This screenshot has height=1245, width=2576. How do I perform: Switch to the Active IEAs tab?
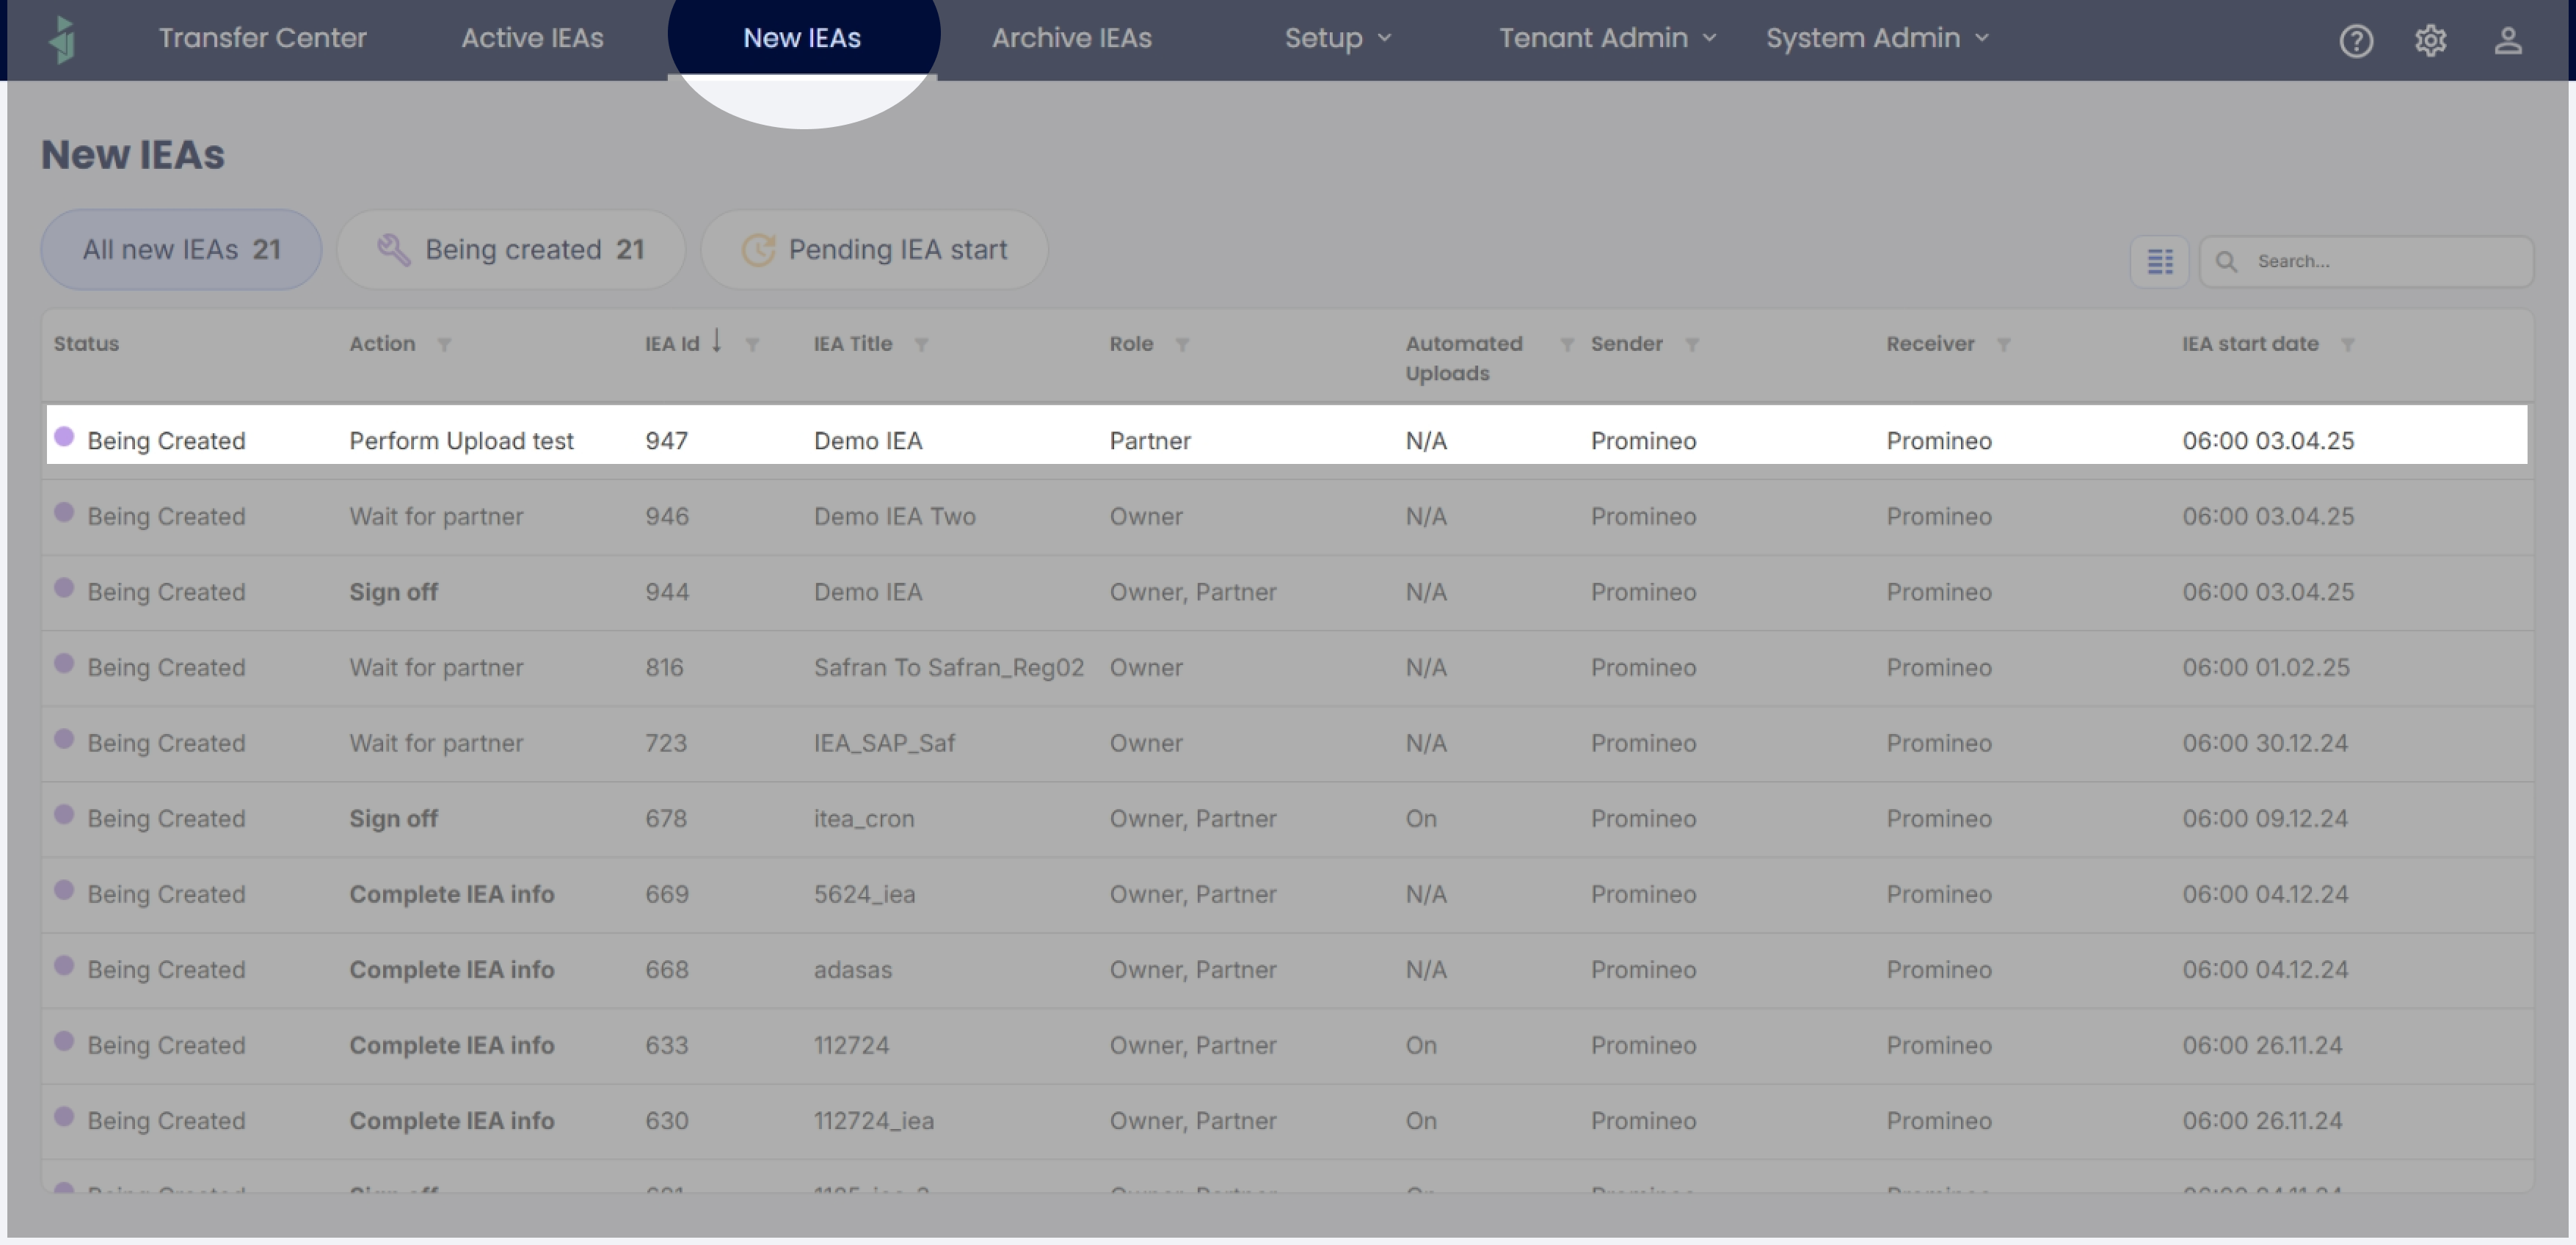coord(532,38)
